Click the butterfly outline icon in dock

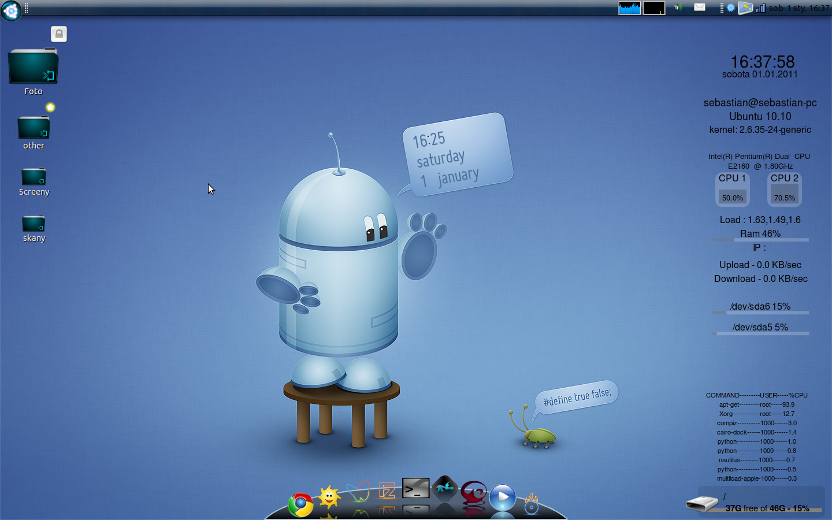pos(358,492)
